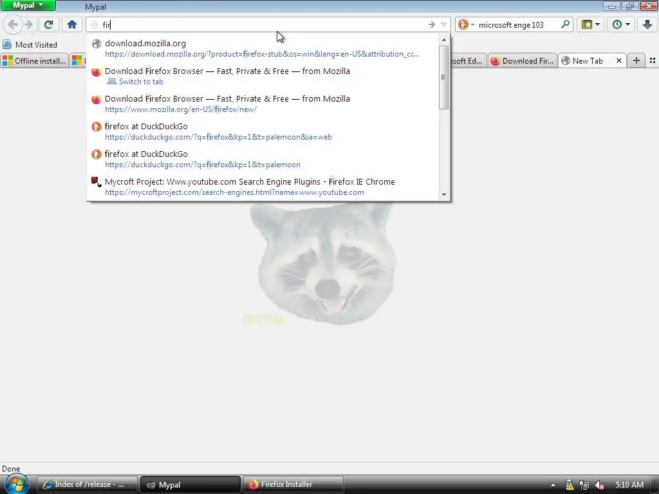The image size is (659, 494).
Task: Click the Mycroft Project favicon in suggestions
Action: click(97, 181)
